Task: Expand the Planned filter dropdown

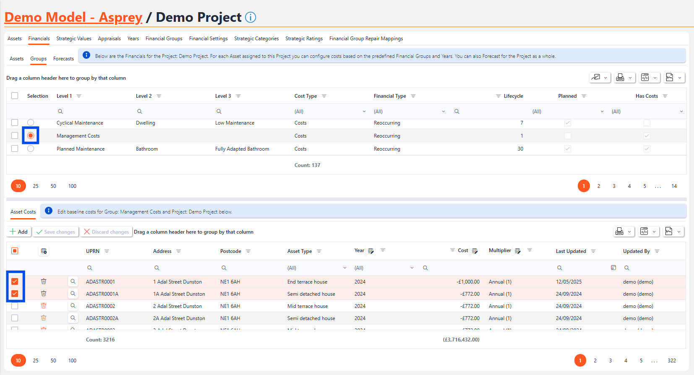Action: [x=602, y=112]
